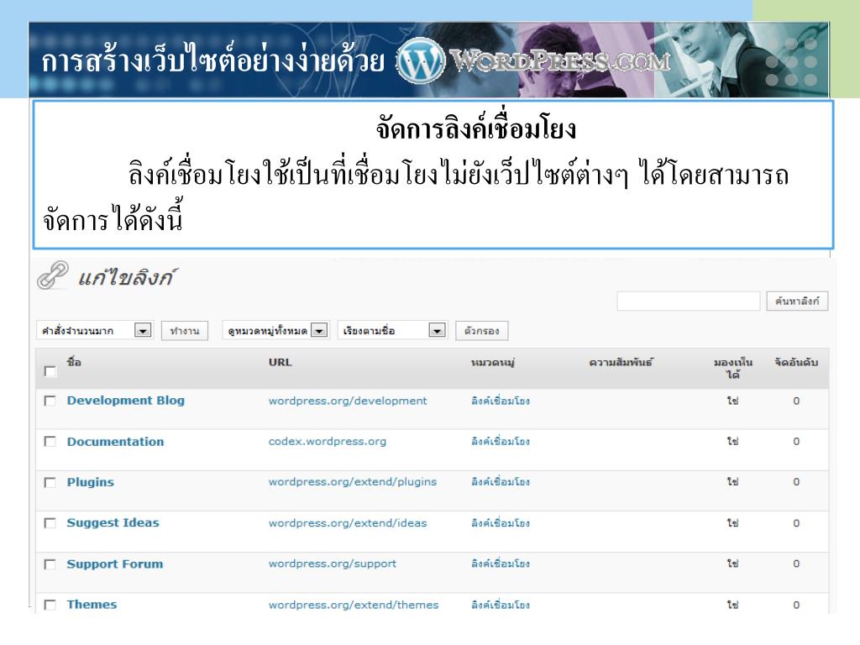
Task: Click the หมวดหมู่ category column header
Action: click(x=492, y=363)
